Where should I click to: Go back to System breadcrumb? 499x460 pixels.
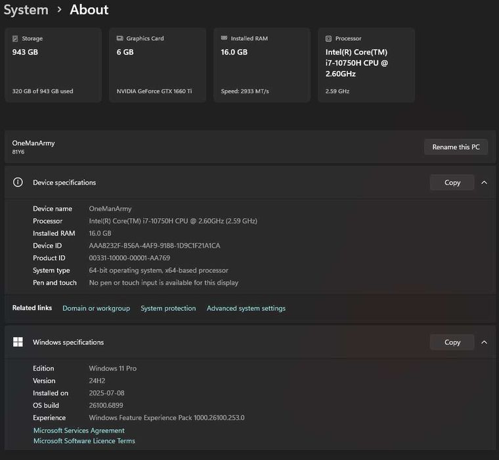coord(26,10)
